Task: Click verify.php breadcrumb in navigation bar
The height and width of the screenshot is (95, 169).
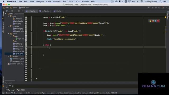Action: [x=24, y=8]
